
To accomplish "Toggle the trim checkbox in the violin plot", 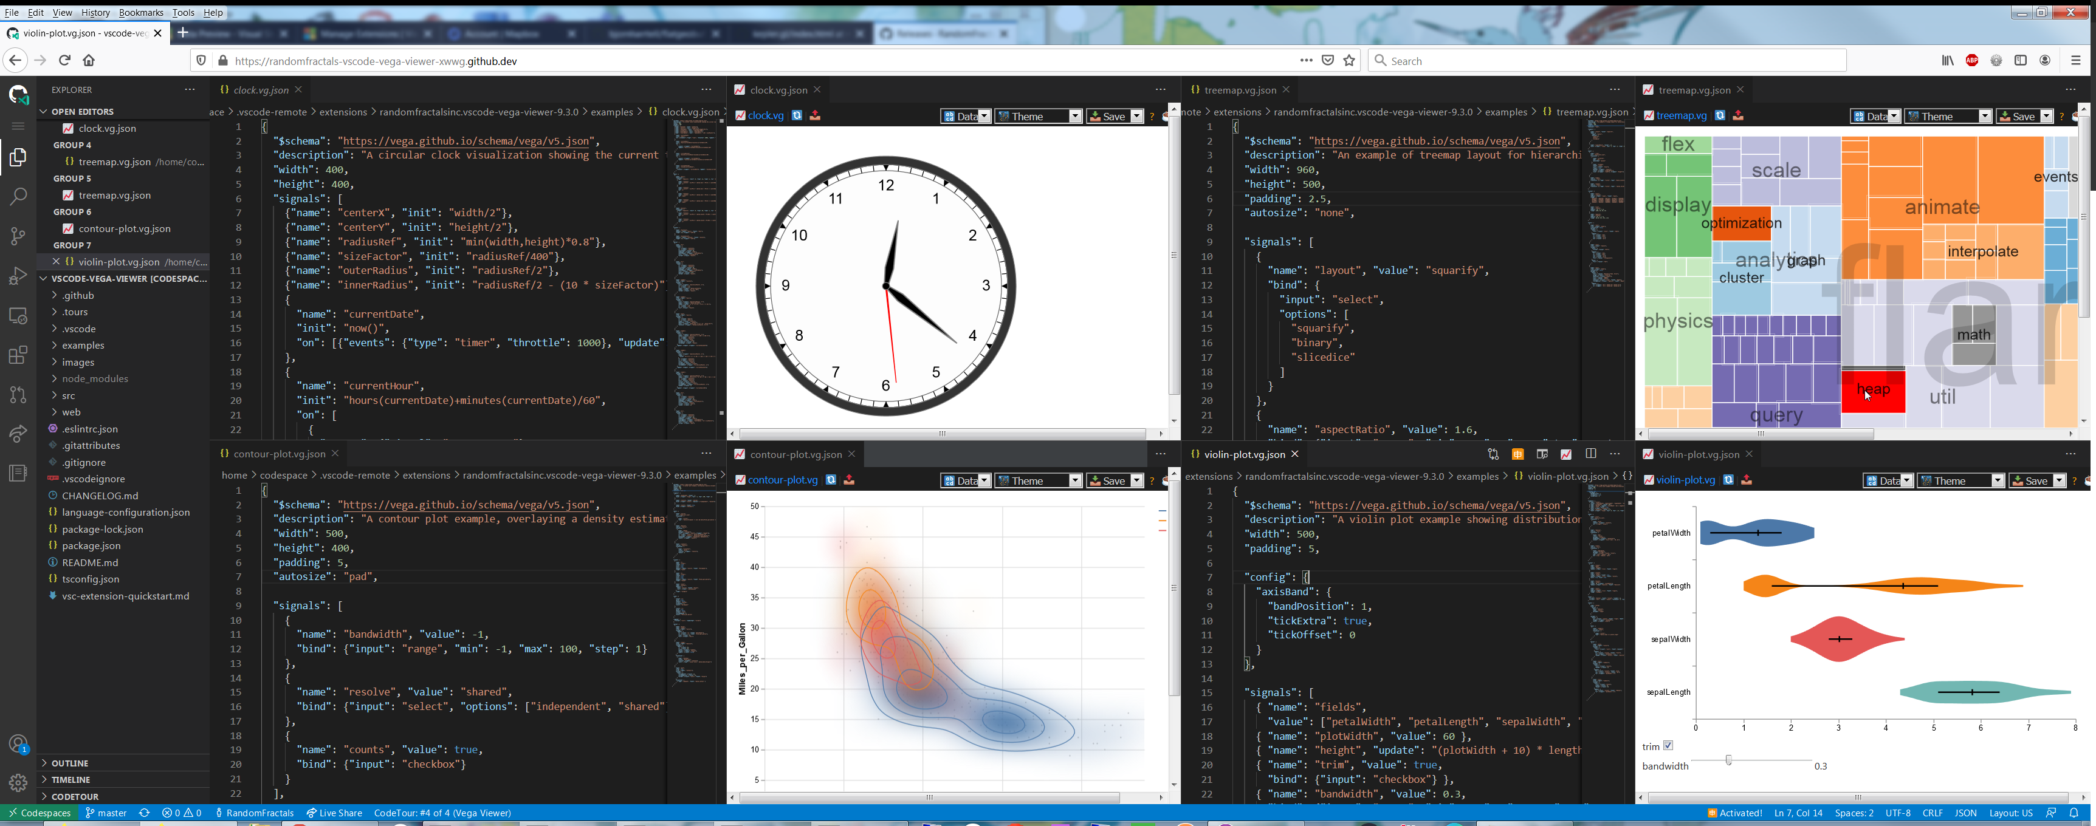I will click(1668, 745).
